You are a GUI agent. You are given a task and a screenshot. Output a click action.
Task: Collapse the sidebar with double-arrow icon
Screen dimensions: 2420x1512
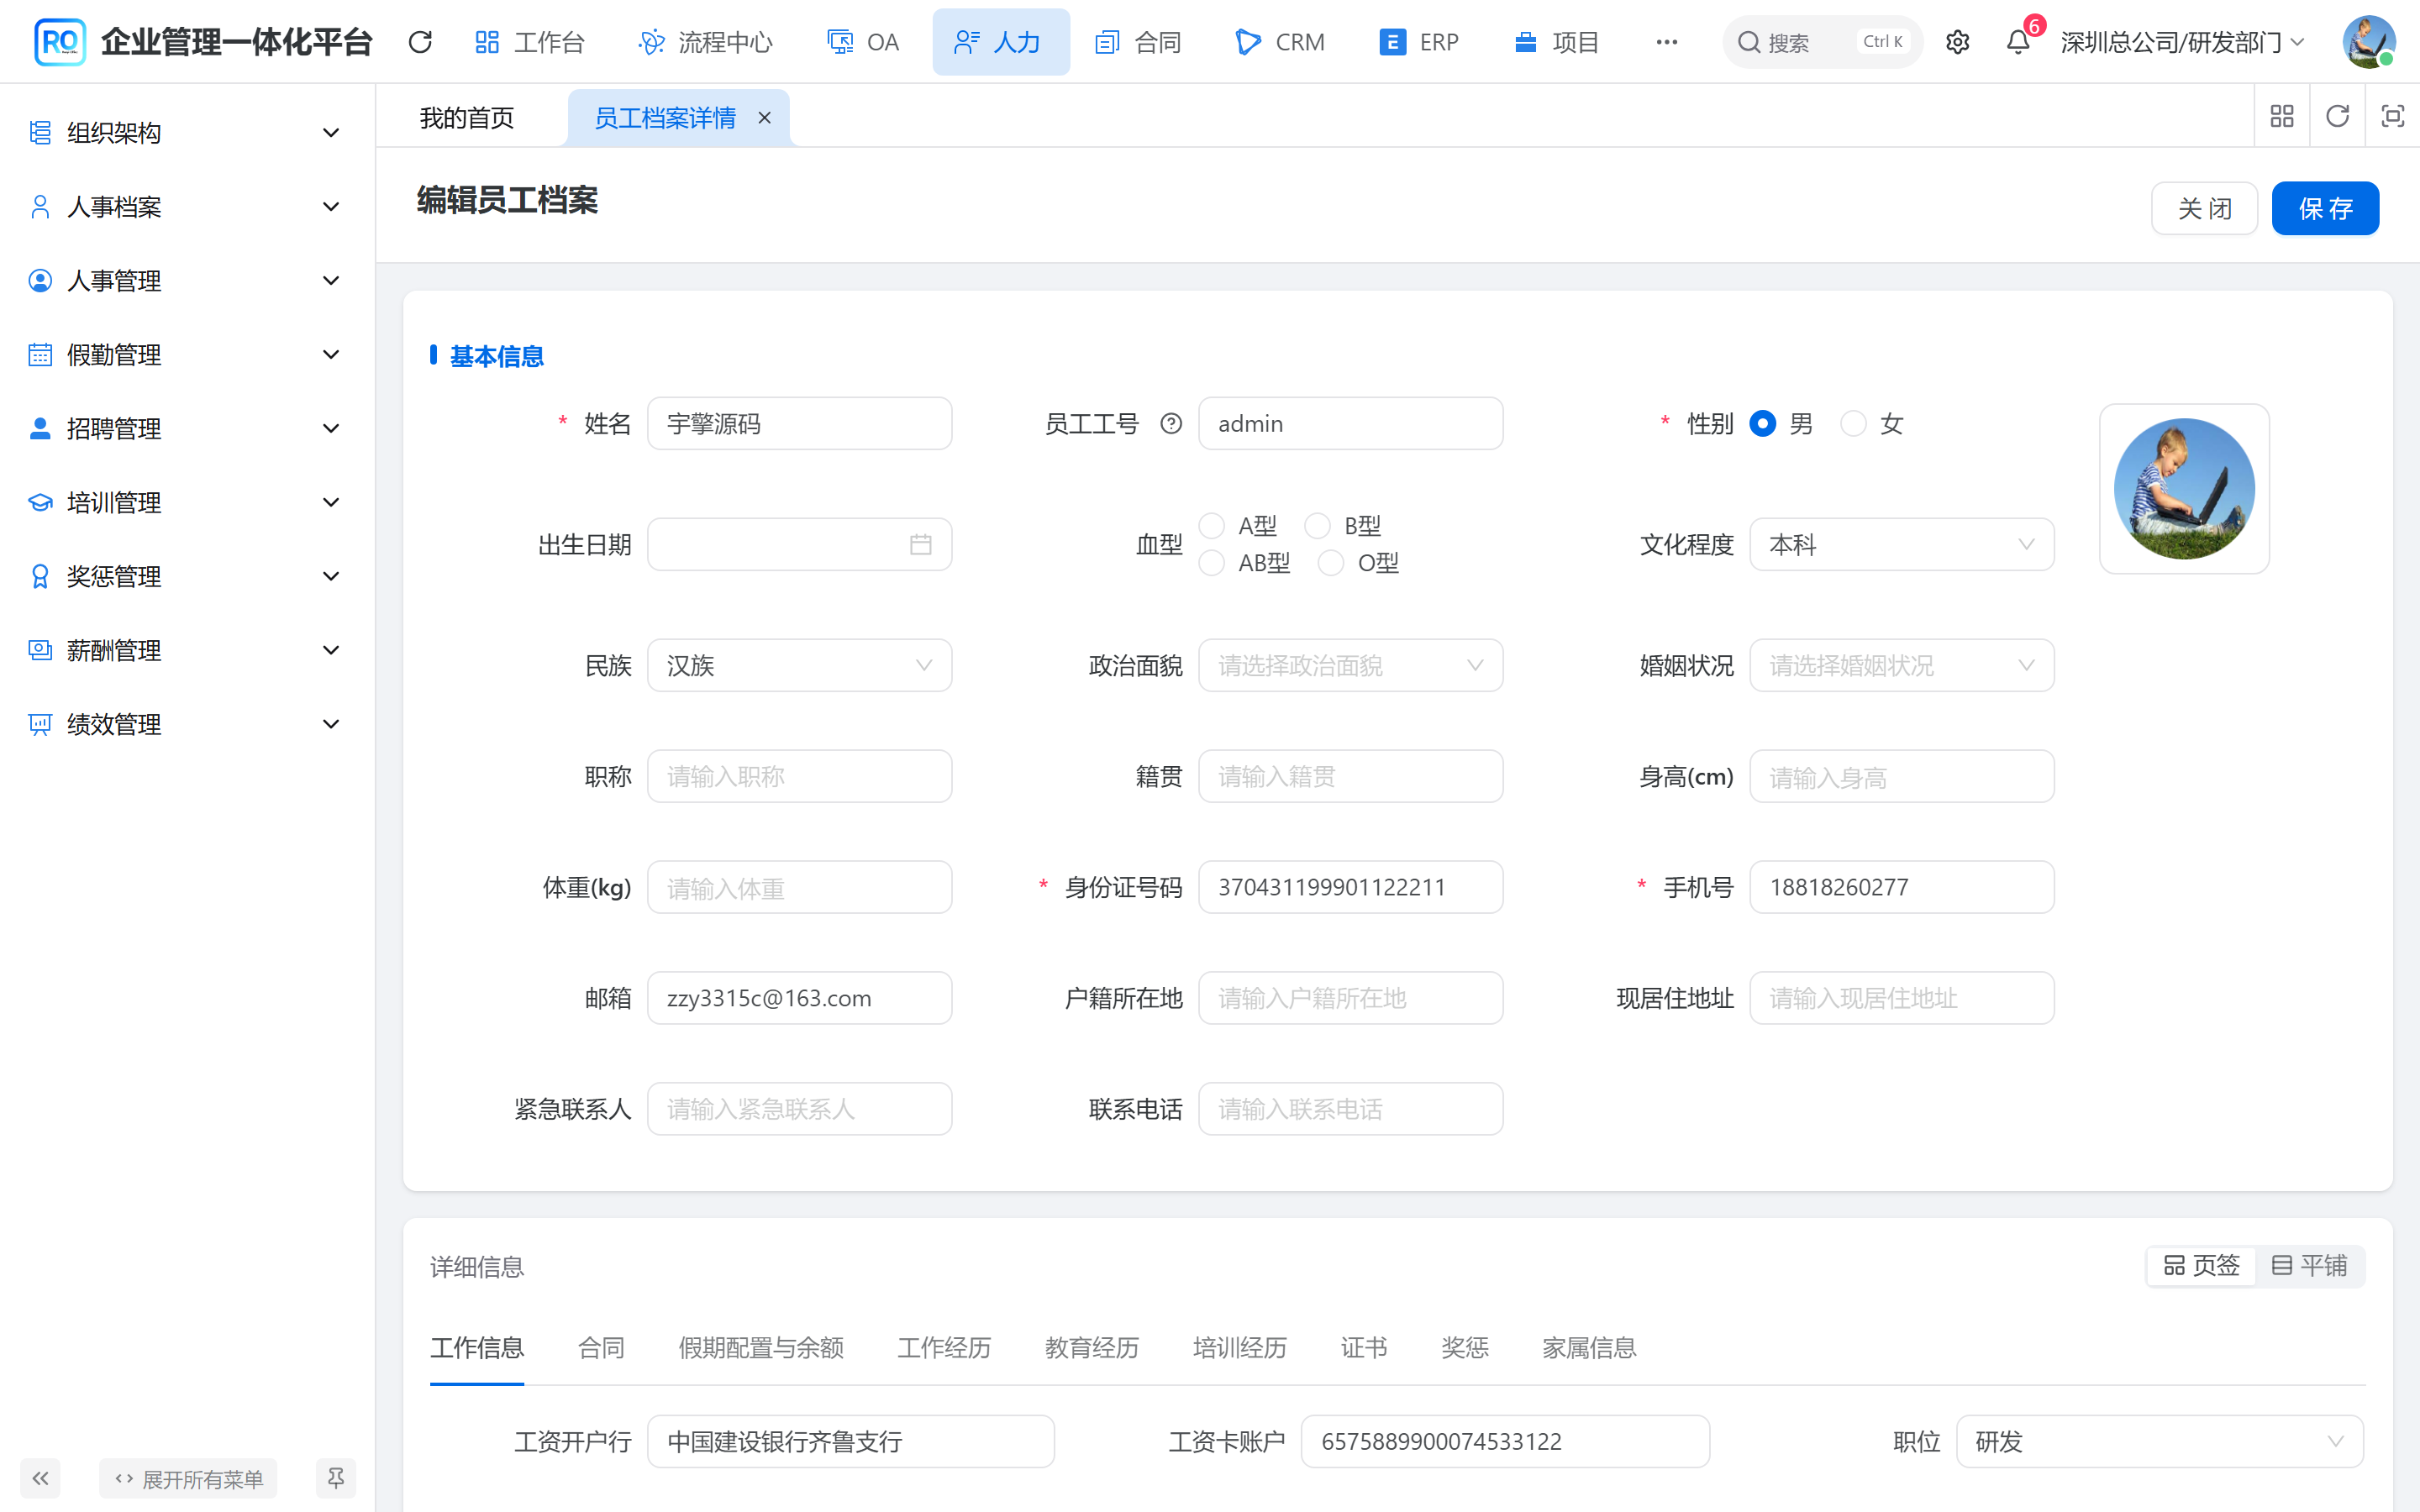tap(40, 1478)
